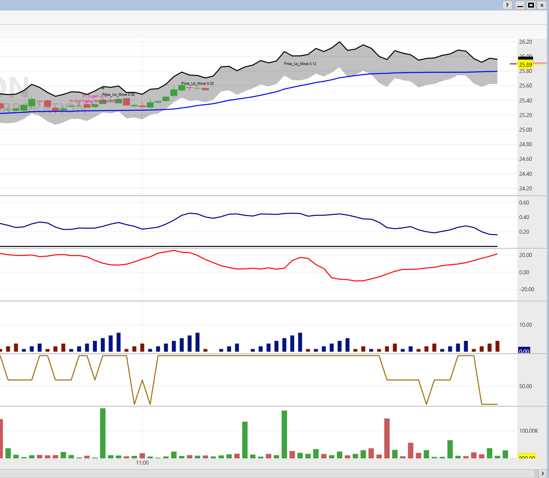Click the yellow 900.00 volume value tag
Screen dimensions: 549x478
527,457
